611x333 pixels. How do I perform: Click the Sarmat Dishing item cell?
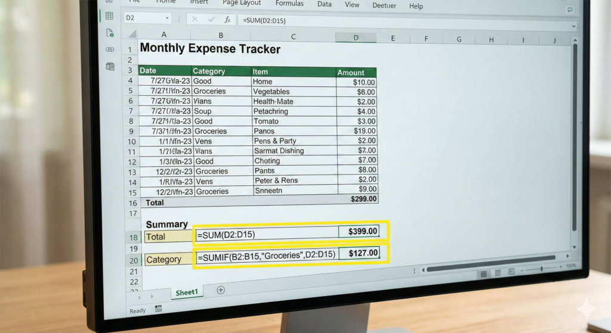point(295,151)
